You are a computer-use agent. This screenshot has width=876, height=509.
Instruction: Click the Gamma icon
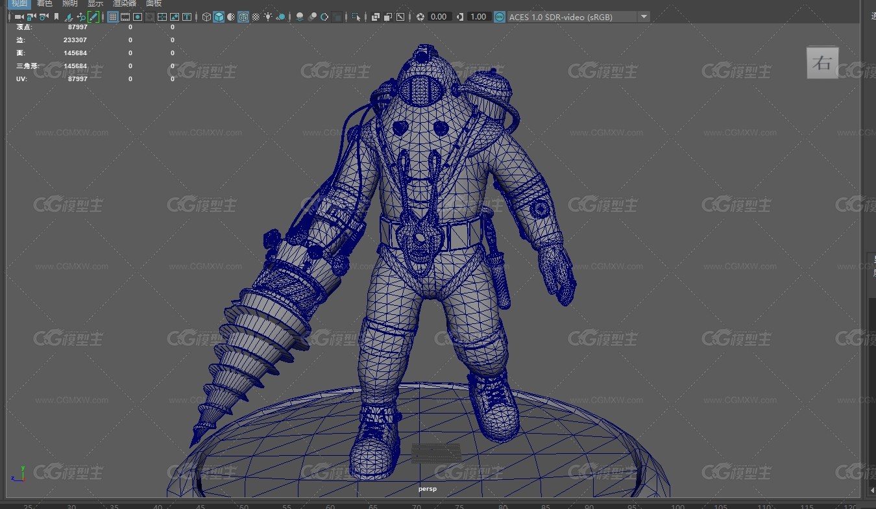[x=460, y=17]
